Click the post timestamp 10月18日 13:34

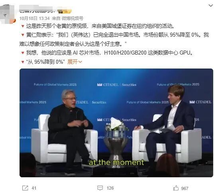35,18
